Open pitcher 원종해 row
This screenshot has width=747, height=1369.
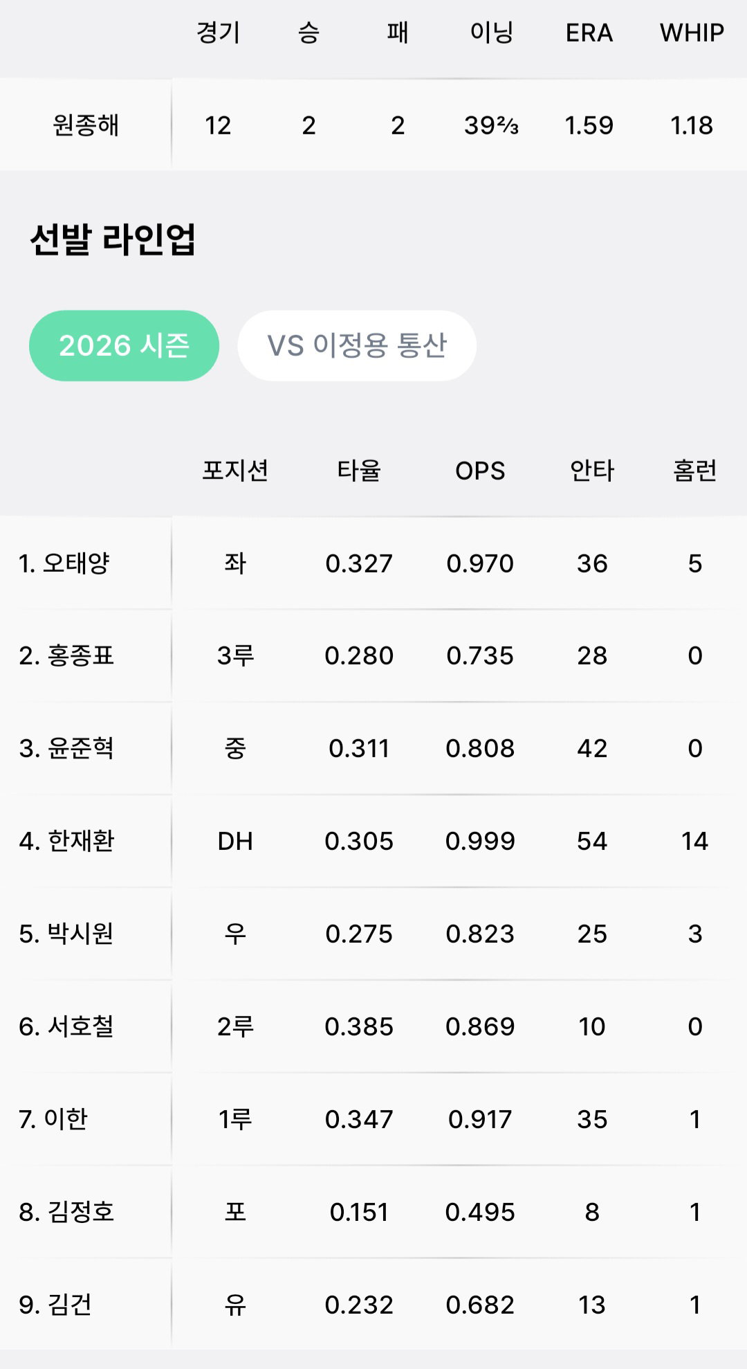click(373, 125)
